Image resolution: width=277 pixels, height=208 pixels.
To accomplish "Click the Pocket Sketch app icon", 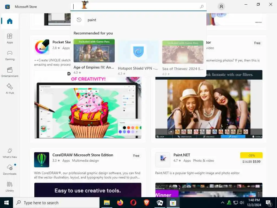I will pyautogui.click(x=42, y=47).
